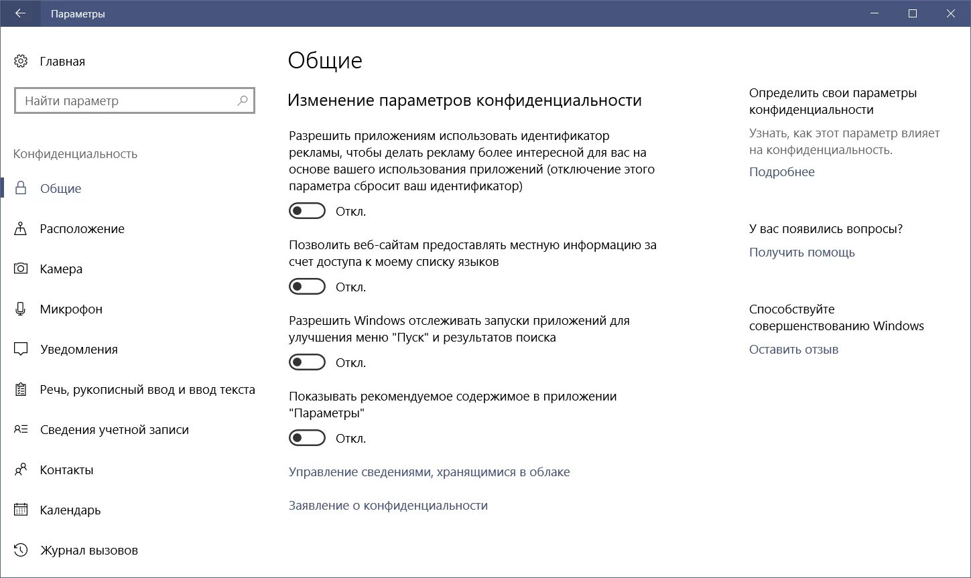Click the lock icon for Общие
This screenshot has height=578, width=971.
pyautogui.click(x=21, y=188)
